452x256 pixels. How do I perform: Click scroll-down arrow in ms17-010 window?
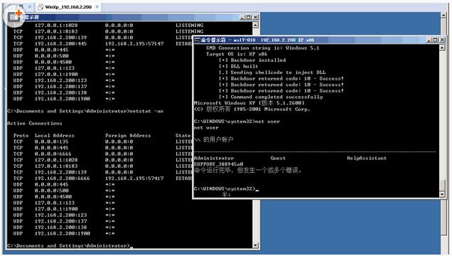coord(442,195)
